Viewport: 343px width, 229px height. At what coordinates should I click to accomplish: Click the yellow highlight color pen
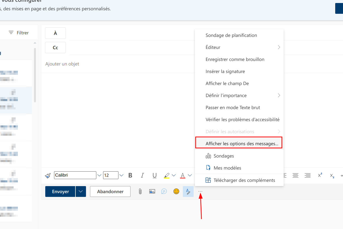pyautogui.click(x=166, y=175)
